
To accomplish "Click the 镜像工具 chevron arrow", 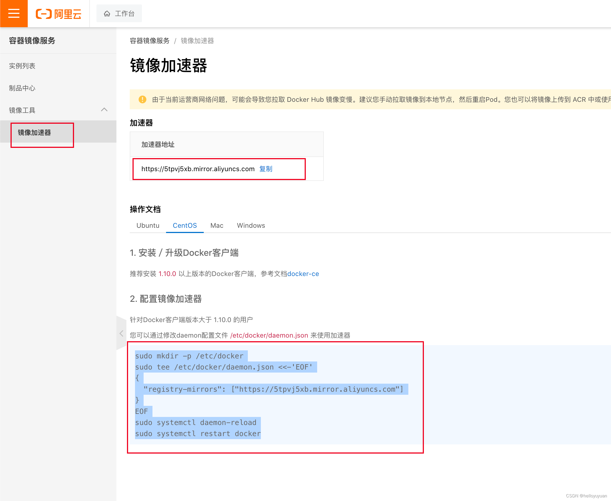I will point(105,110).
